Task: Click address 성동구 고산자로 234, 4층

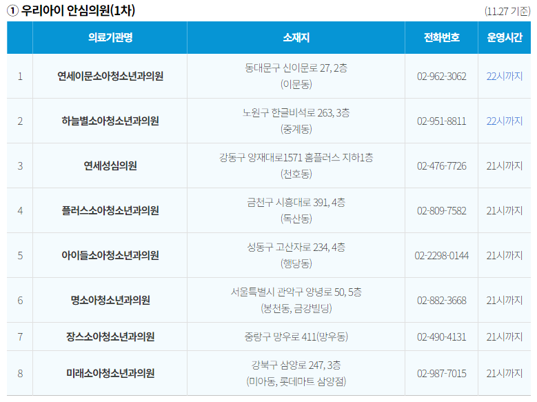Action: 296,247
